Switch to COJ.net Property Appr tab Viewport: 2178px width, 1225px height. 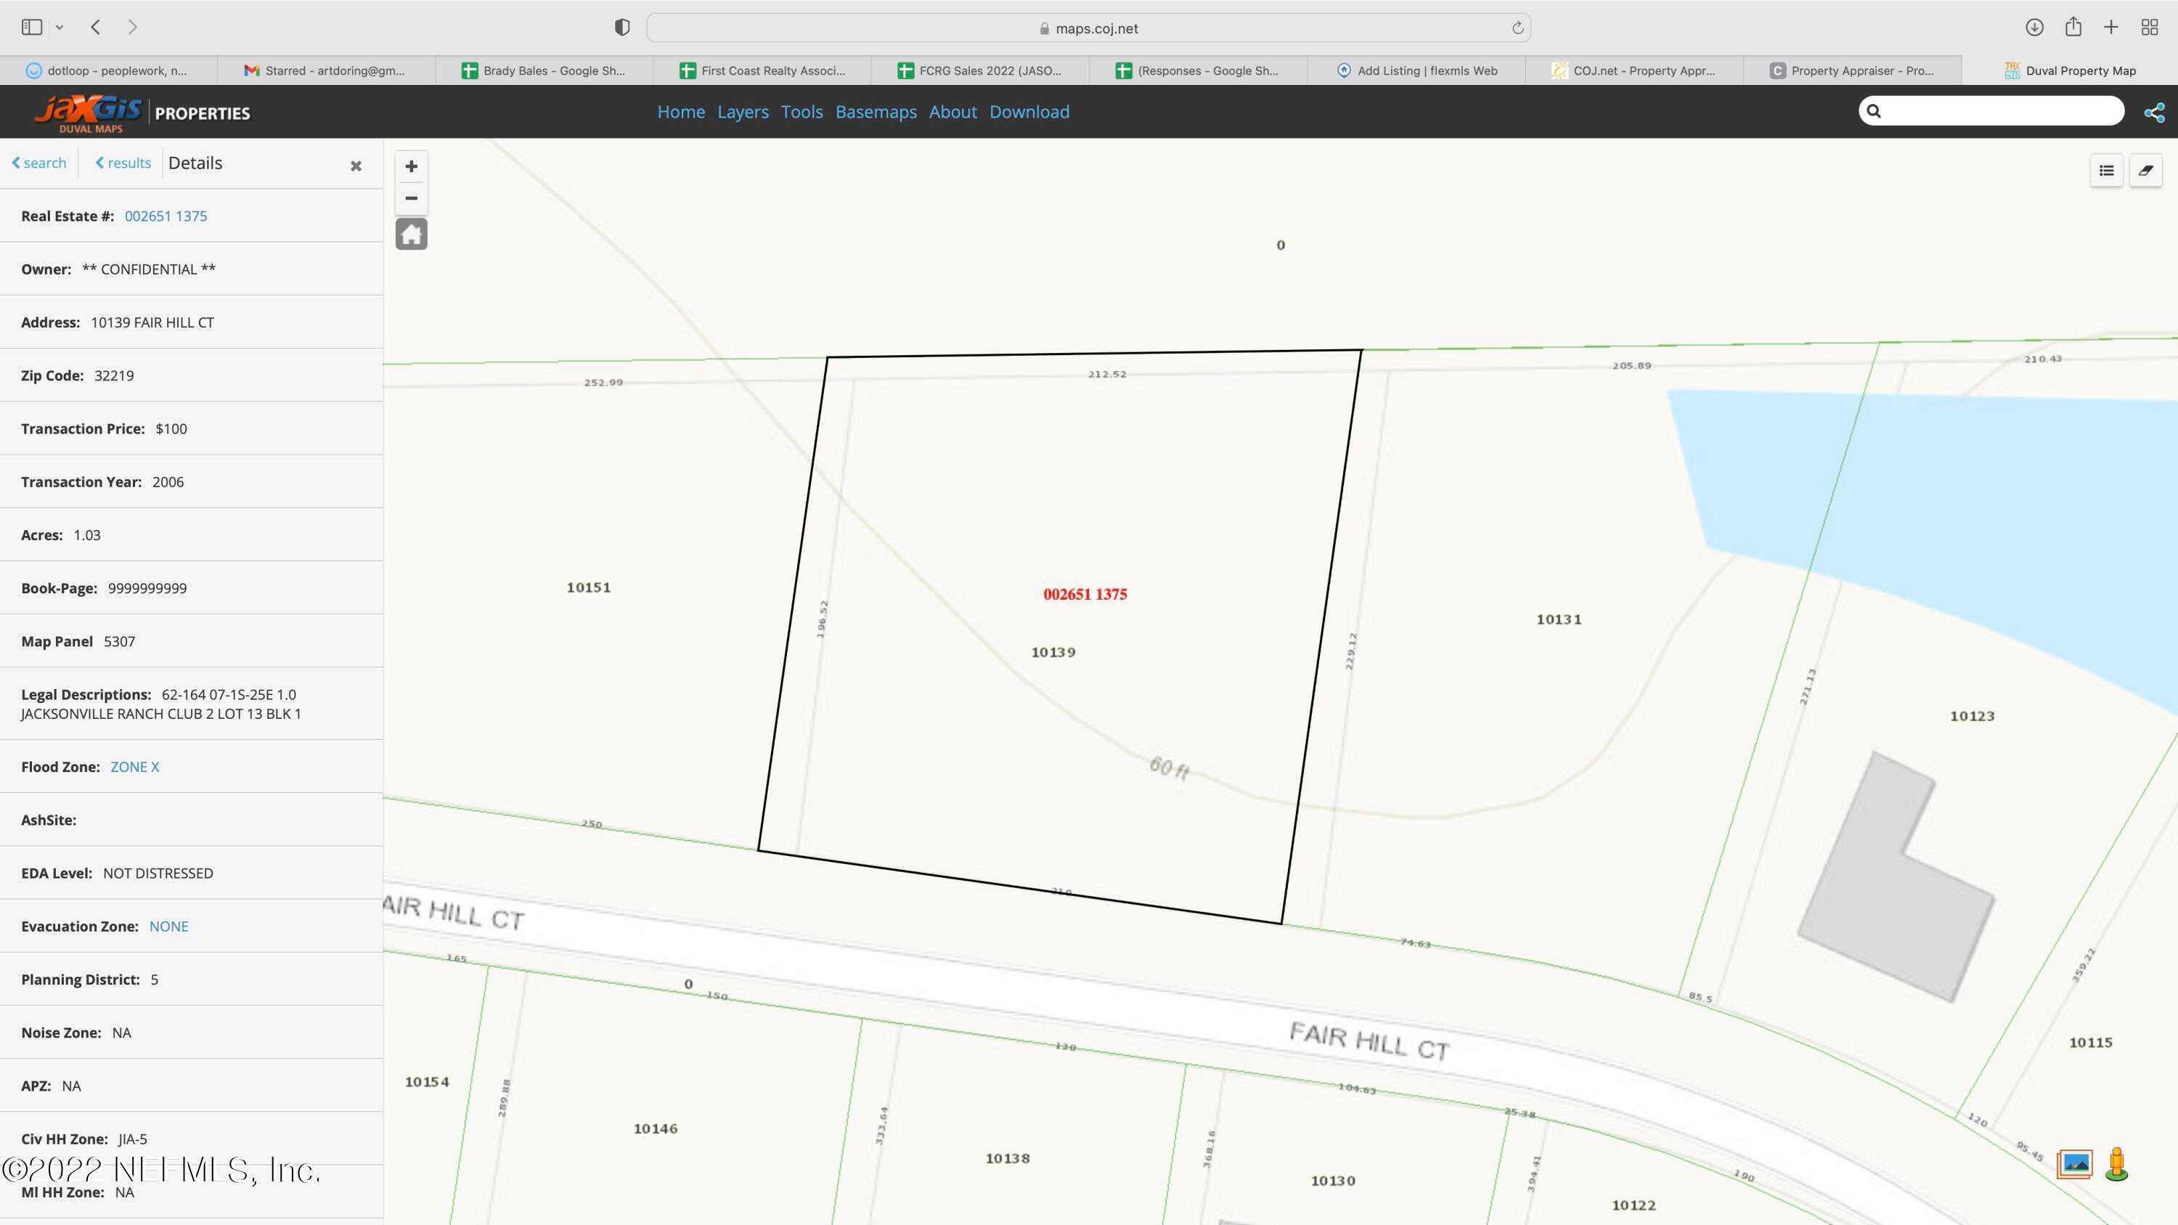[1634, 70]
